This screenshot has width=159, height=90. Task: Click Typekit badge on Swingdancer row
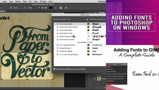(x=88, y=51)
